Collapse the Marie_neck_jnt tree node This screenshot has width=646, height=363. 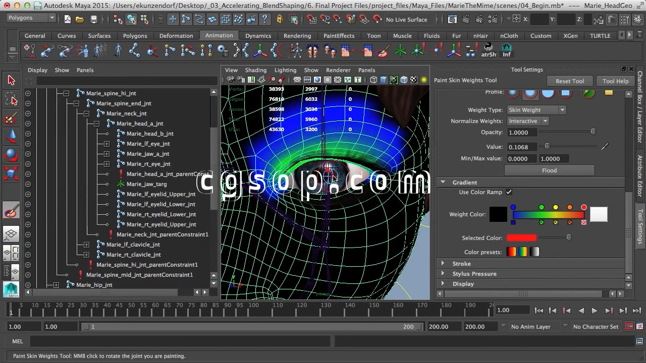coord(86,113)
